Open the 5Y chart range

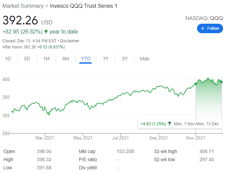click(125, 59)
